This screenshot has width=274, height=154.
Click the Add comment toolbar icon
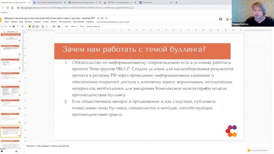(54, 27)
